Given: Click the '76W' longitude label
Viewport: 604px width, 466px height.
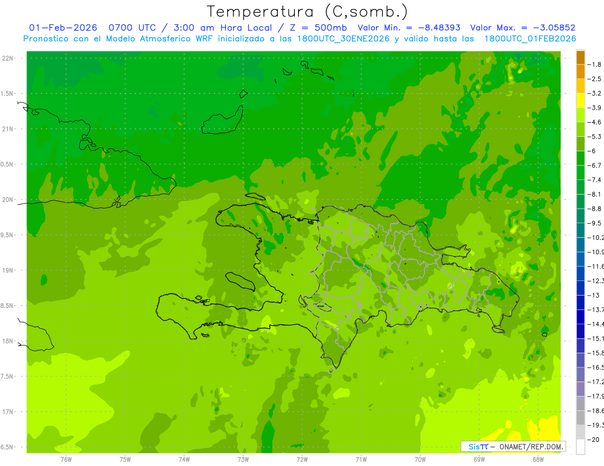Looking at the screenshot, I should (x=66, y=459).
